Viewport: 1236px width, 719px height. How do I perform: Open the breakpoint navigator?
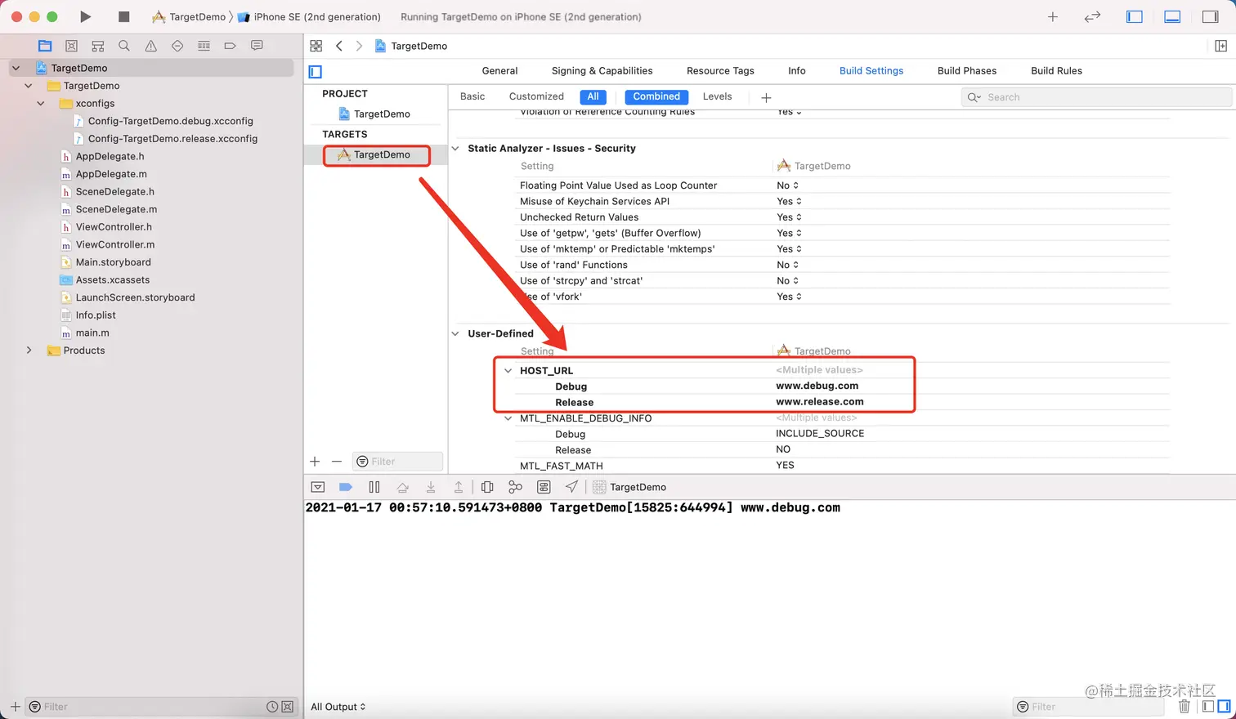pyautogui.click(x=231, y=46)
